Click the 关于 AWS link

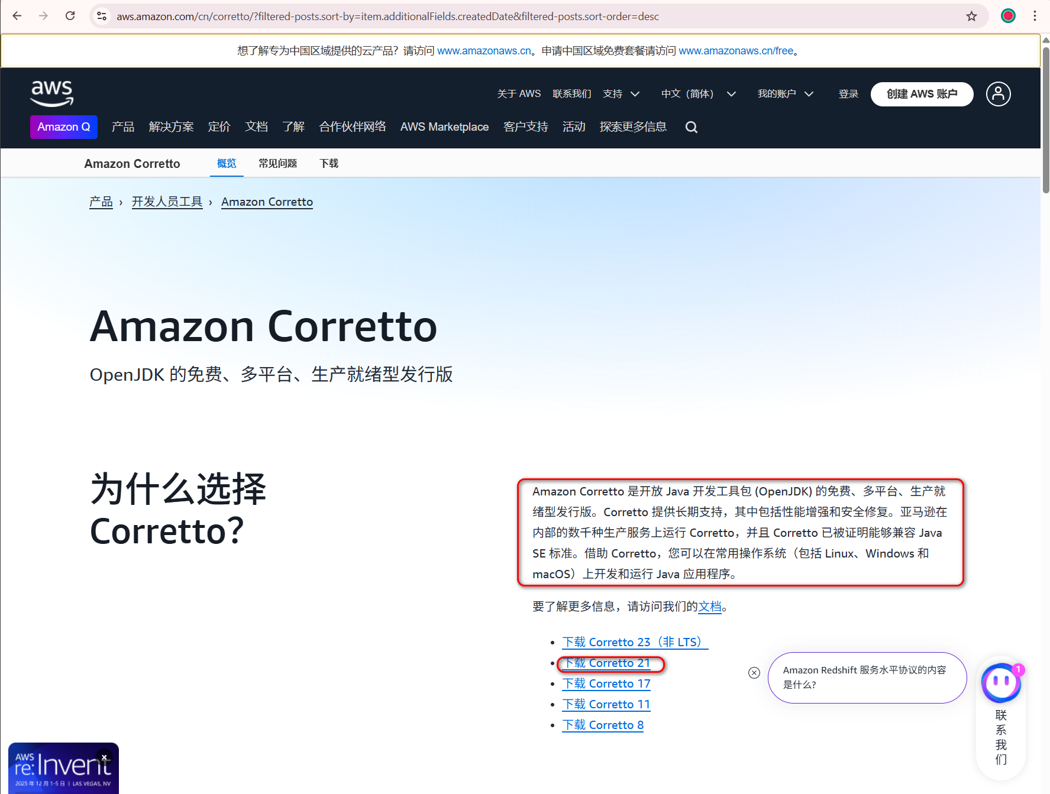(519, 94)
